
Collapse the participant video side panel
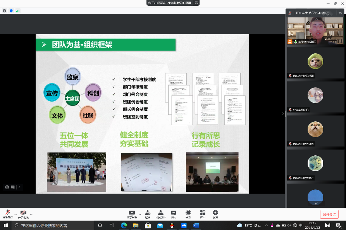(x=283, y=114)
